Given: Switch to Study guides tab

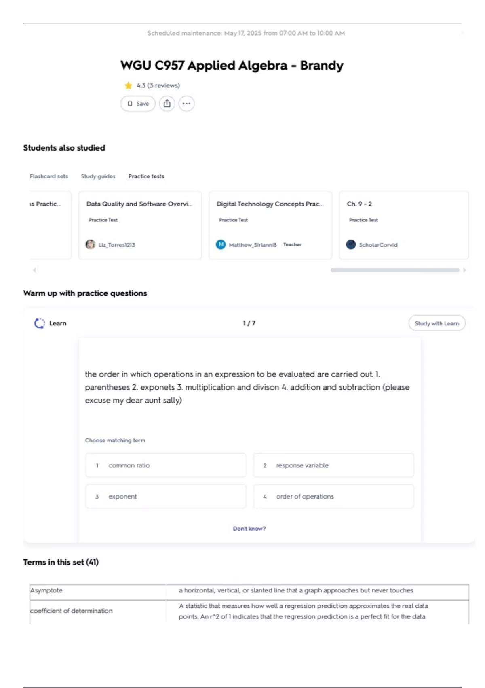Looking at the screenshot, I should 98,176.
